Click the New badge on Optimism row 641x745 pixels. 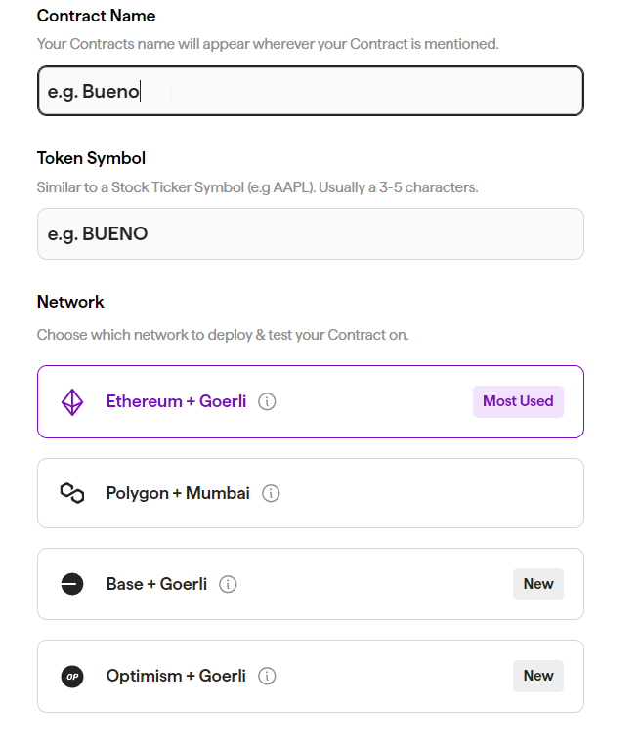tap(538, 676)
